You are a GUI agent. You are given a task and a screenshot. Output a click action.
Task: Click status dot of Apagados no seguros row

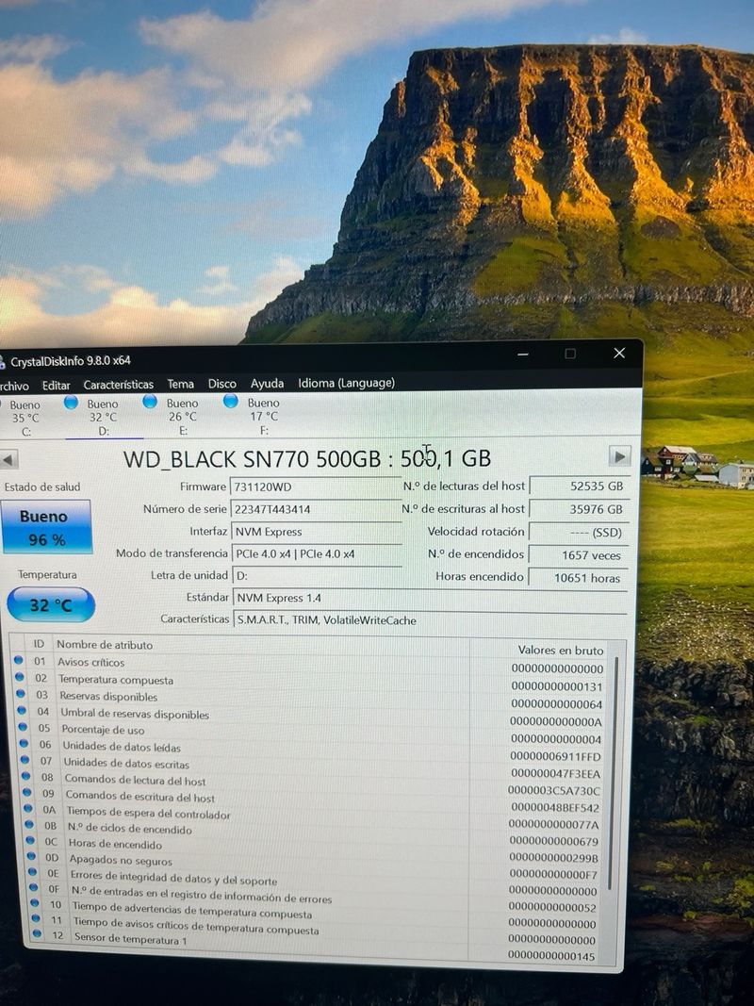(x=31, y=856)
